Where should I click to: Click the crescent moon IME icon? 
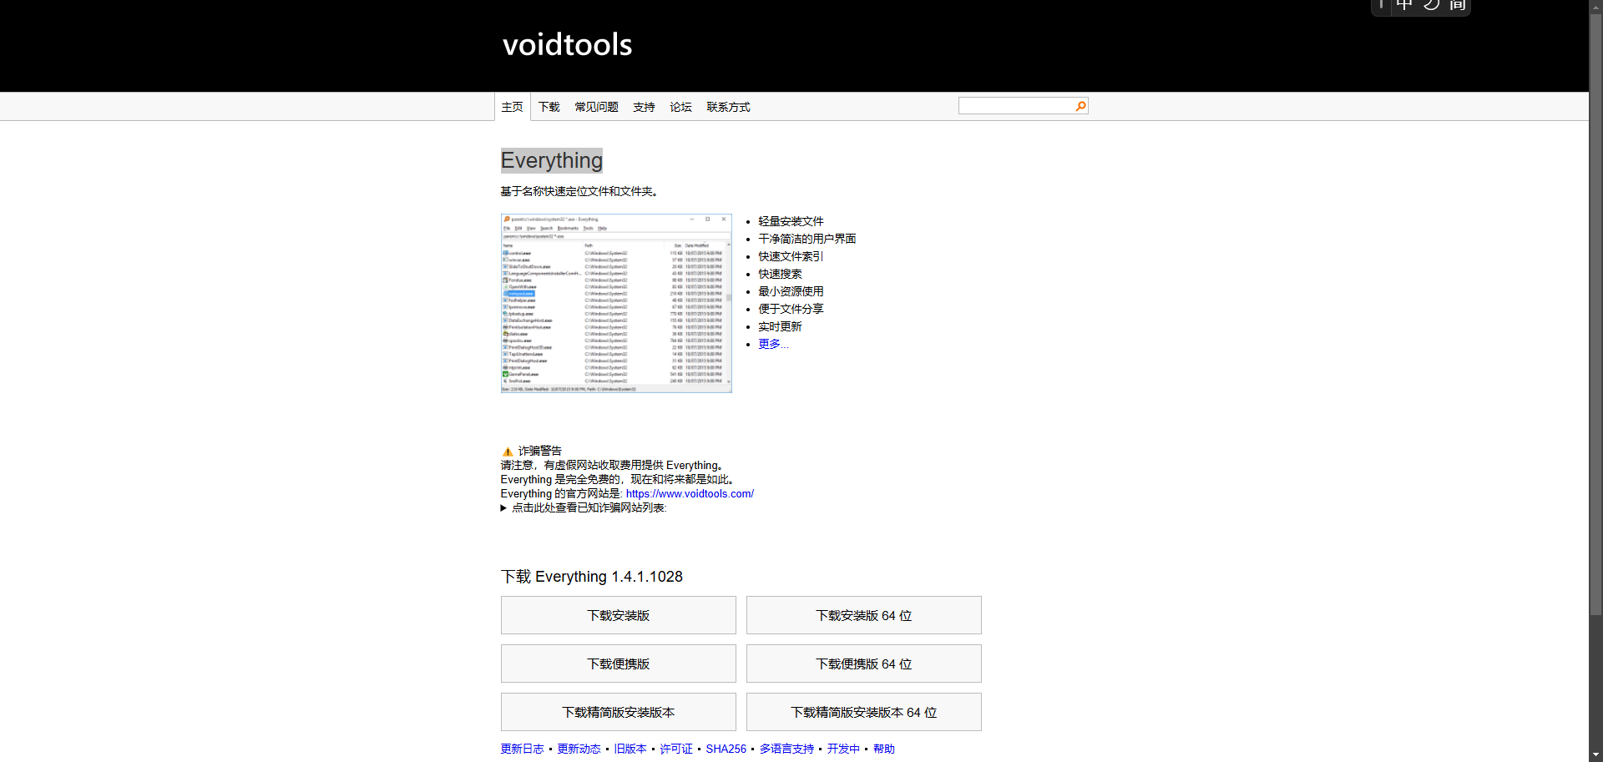1431,5
